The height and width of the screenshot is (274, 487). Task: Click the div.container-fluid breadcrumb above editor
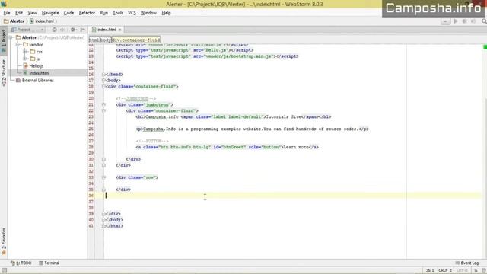(x=136, y=40)
